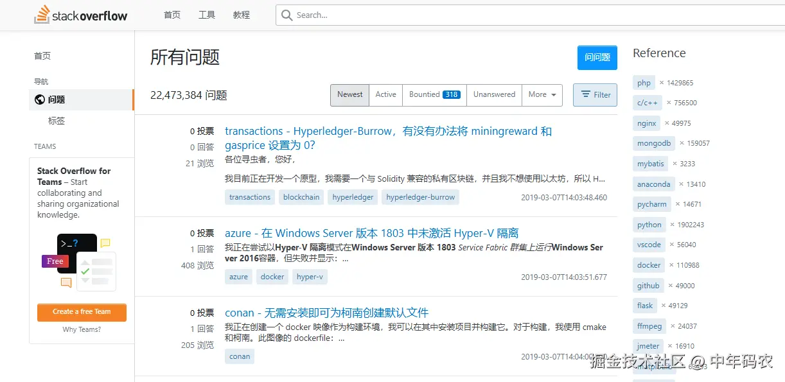Select the Bountied tab
This screenshot has height=382, width=785.
coord(434,95)
